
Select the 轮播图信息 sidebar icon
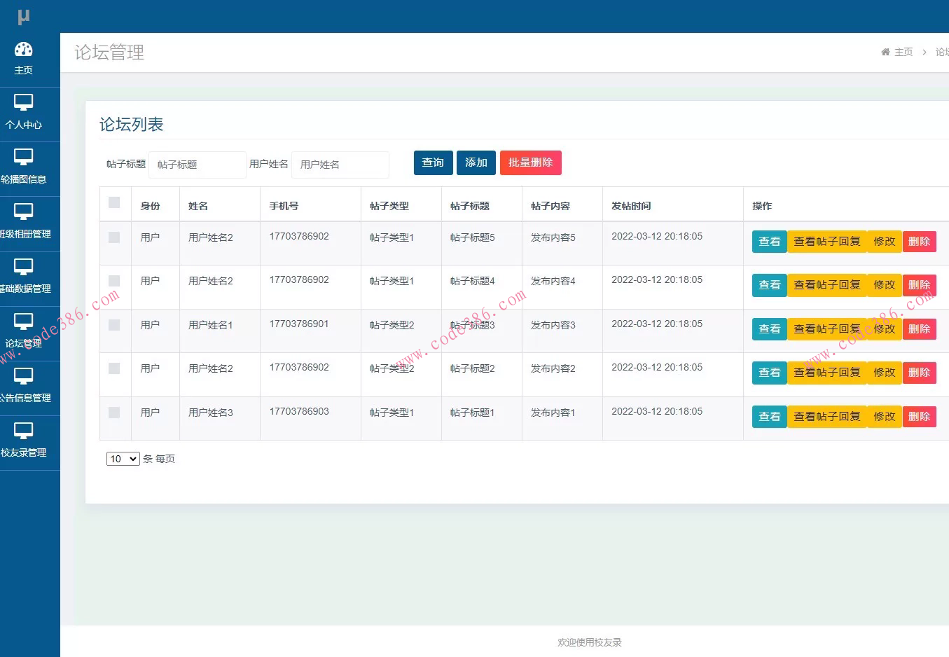24,158
